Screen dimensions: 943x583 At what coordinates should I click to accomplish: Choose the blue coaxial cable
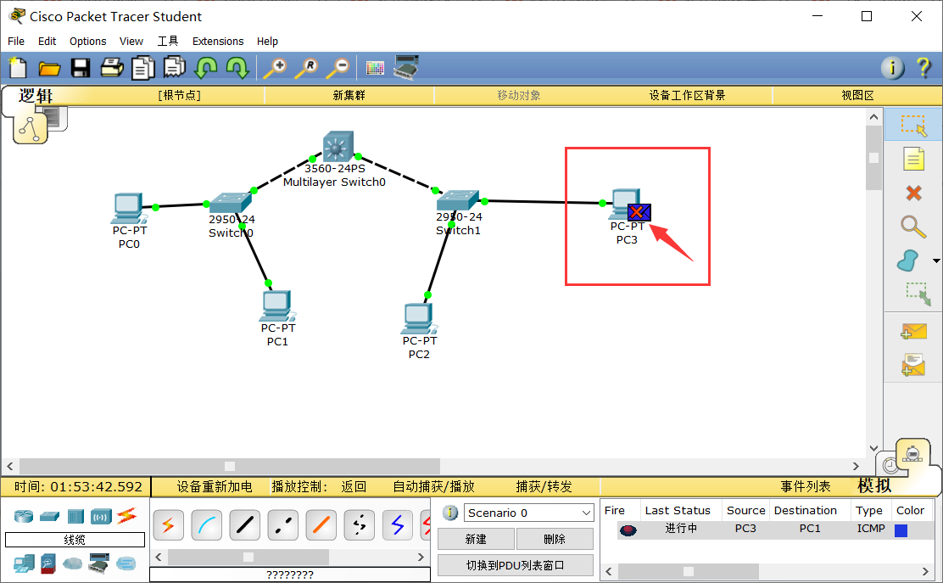click(398, 525)
